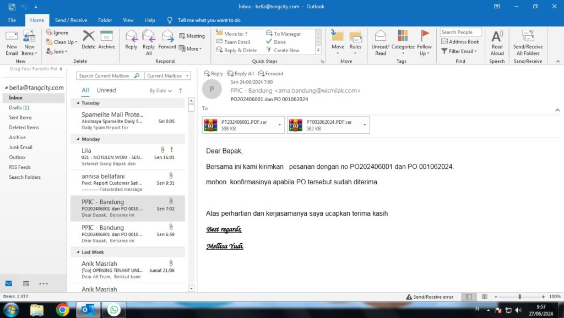This screenshot has width=564, height=318.
Task: Click ribbon Reply All icon
Action: click(149, 43)
